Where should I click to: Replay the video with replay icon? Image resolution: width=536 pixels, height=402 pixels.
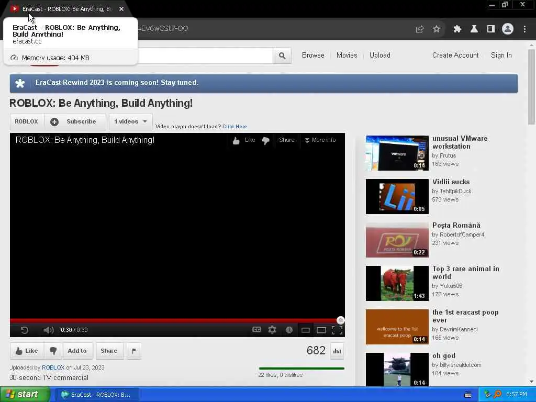click(25, 330)
